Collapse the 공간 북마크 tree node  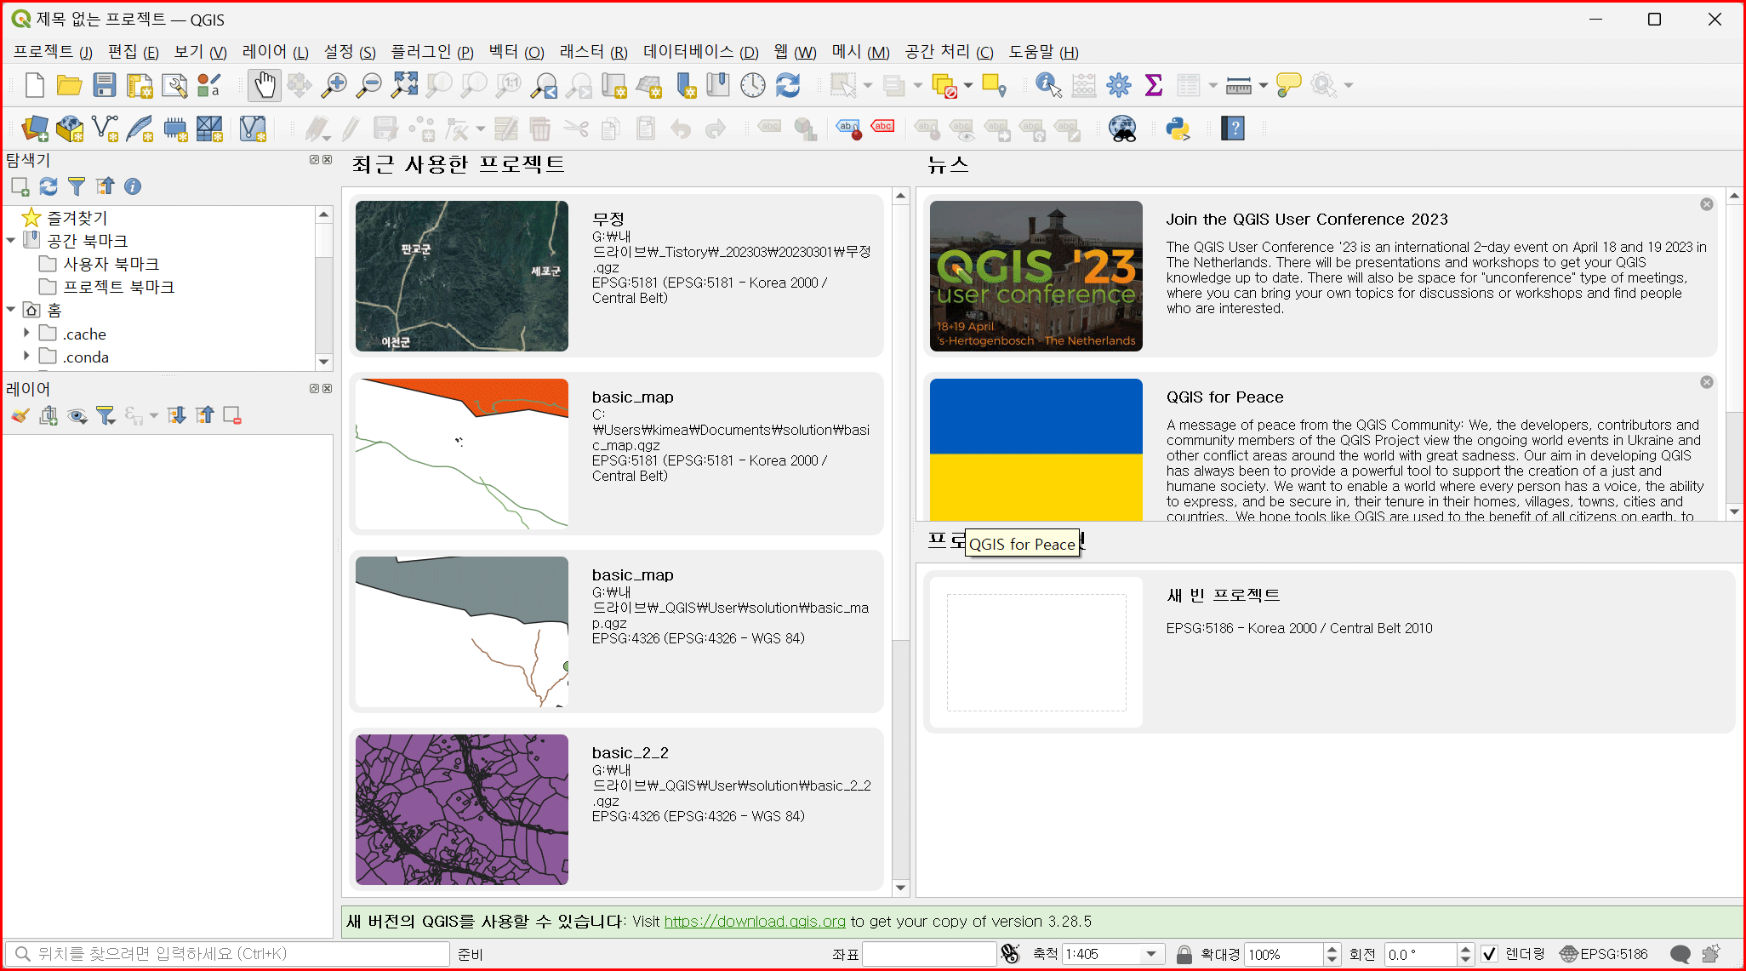[x=11, y=241]
